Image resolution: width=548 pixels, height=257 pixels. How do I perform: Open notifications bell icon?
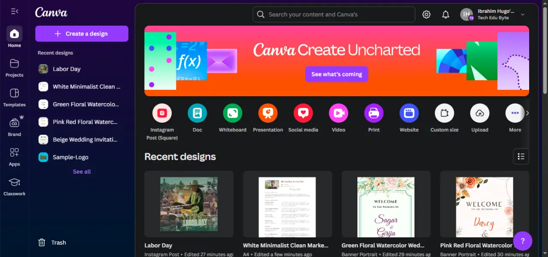pyautogui.click(x=446, y=15)
